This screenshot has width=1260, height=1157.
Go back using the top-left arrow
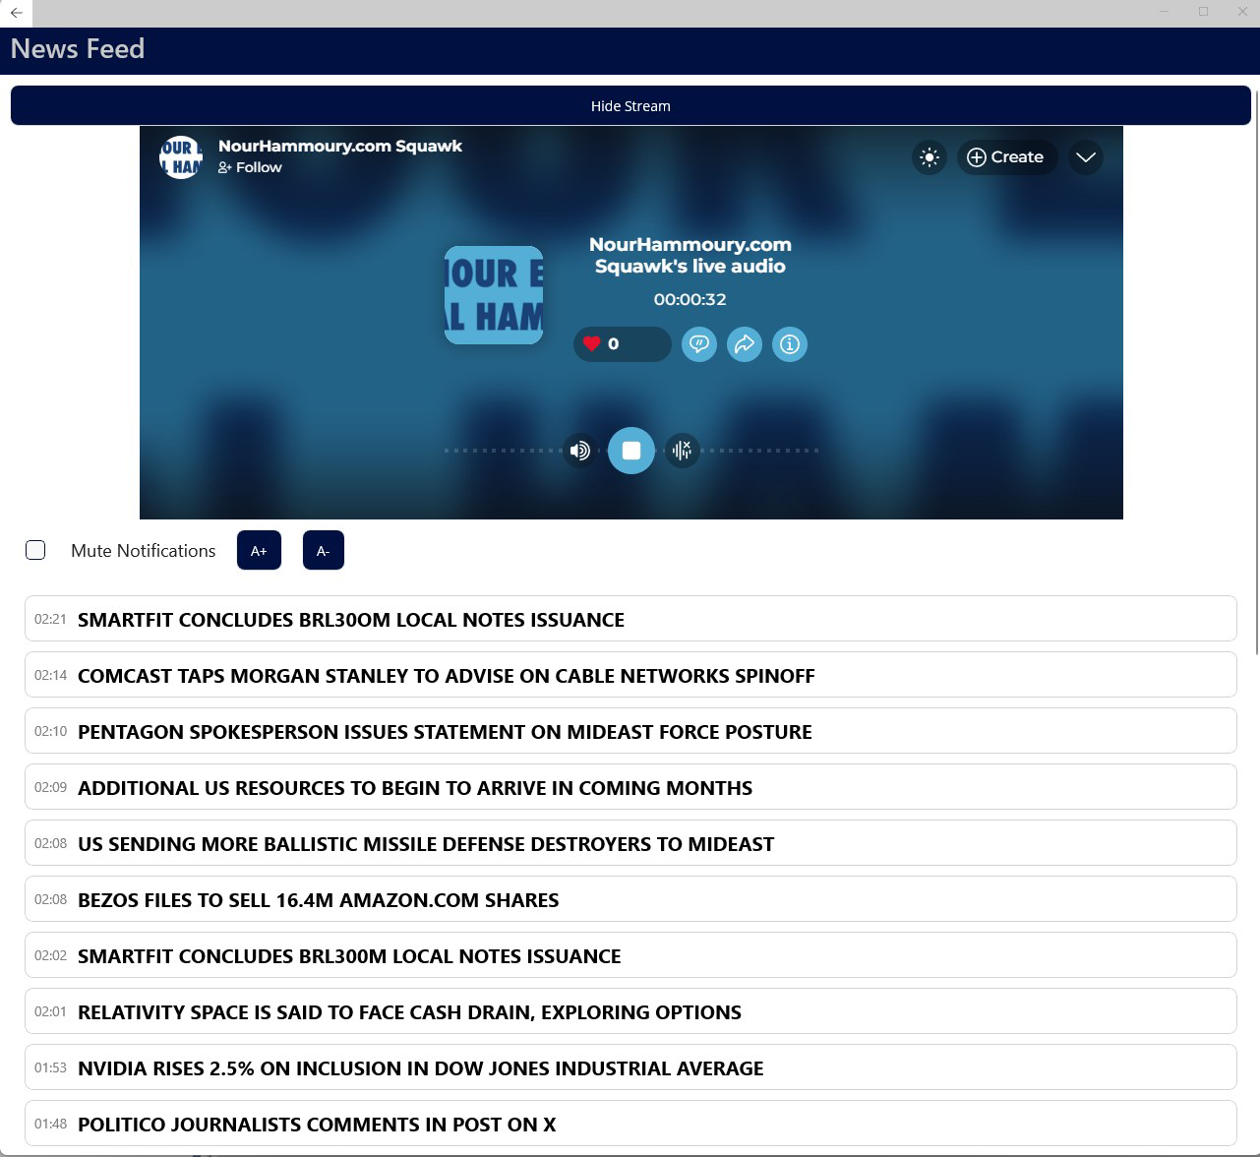pos(16,13)
